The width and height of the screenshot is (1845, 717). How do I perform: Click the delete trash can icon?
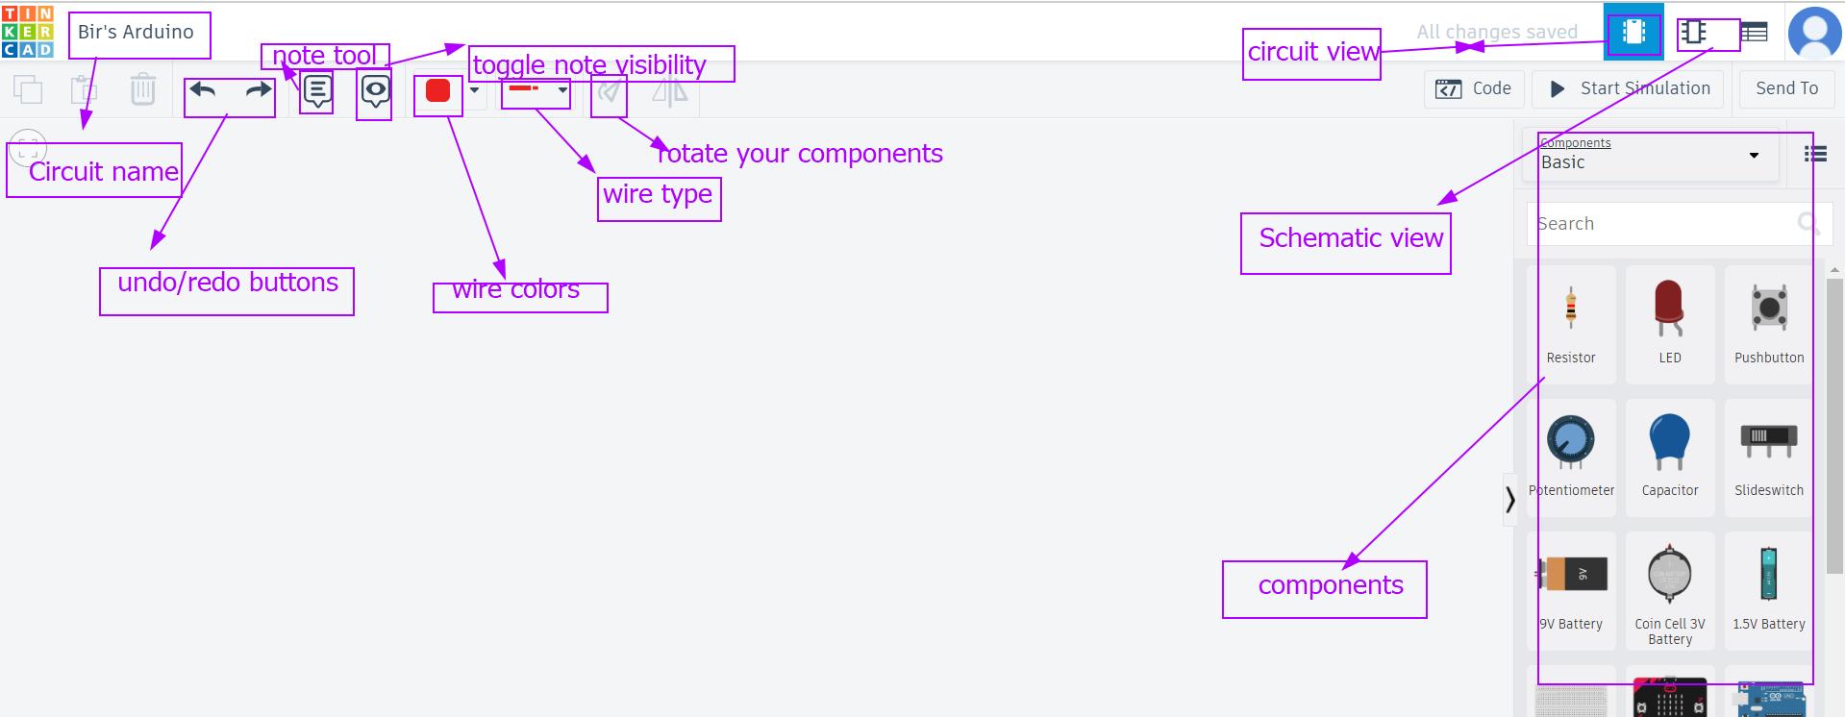(142, 89)
